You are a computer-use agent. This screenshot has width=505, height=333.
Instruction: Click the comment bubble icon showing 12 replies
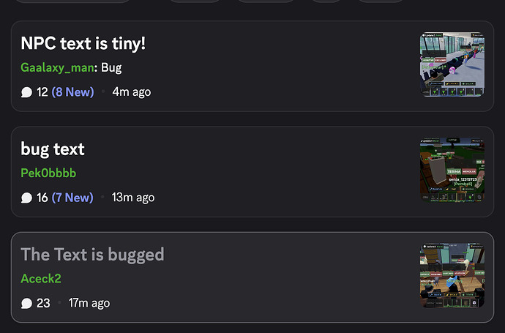(x=26, y=92)
